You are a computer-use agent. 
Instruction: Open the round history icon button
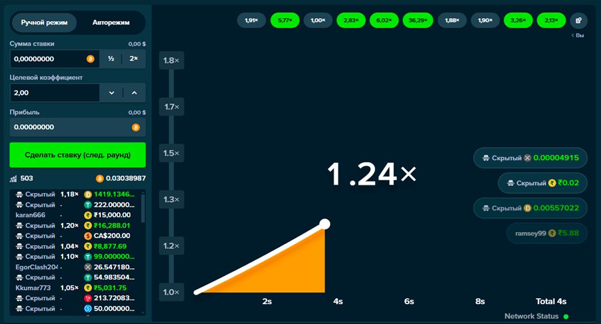pyautogui.click(x=578, y=20)
